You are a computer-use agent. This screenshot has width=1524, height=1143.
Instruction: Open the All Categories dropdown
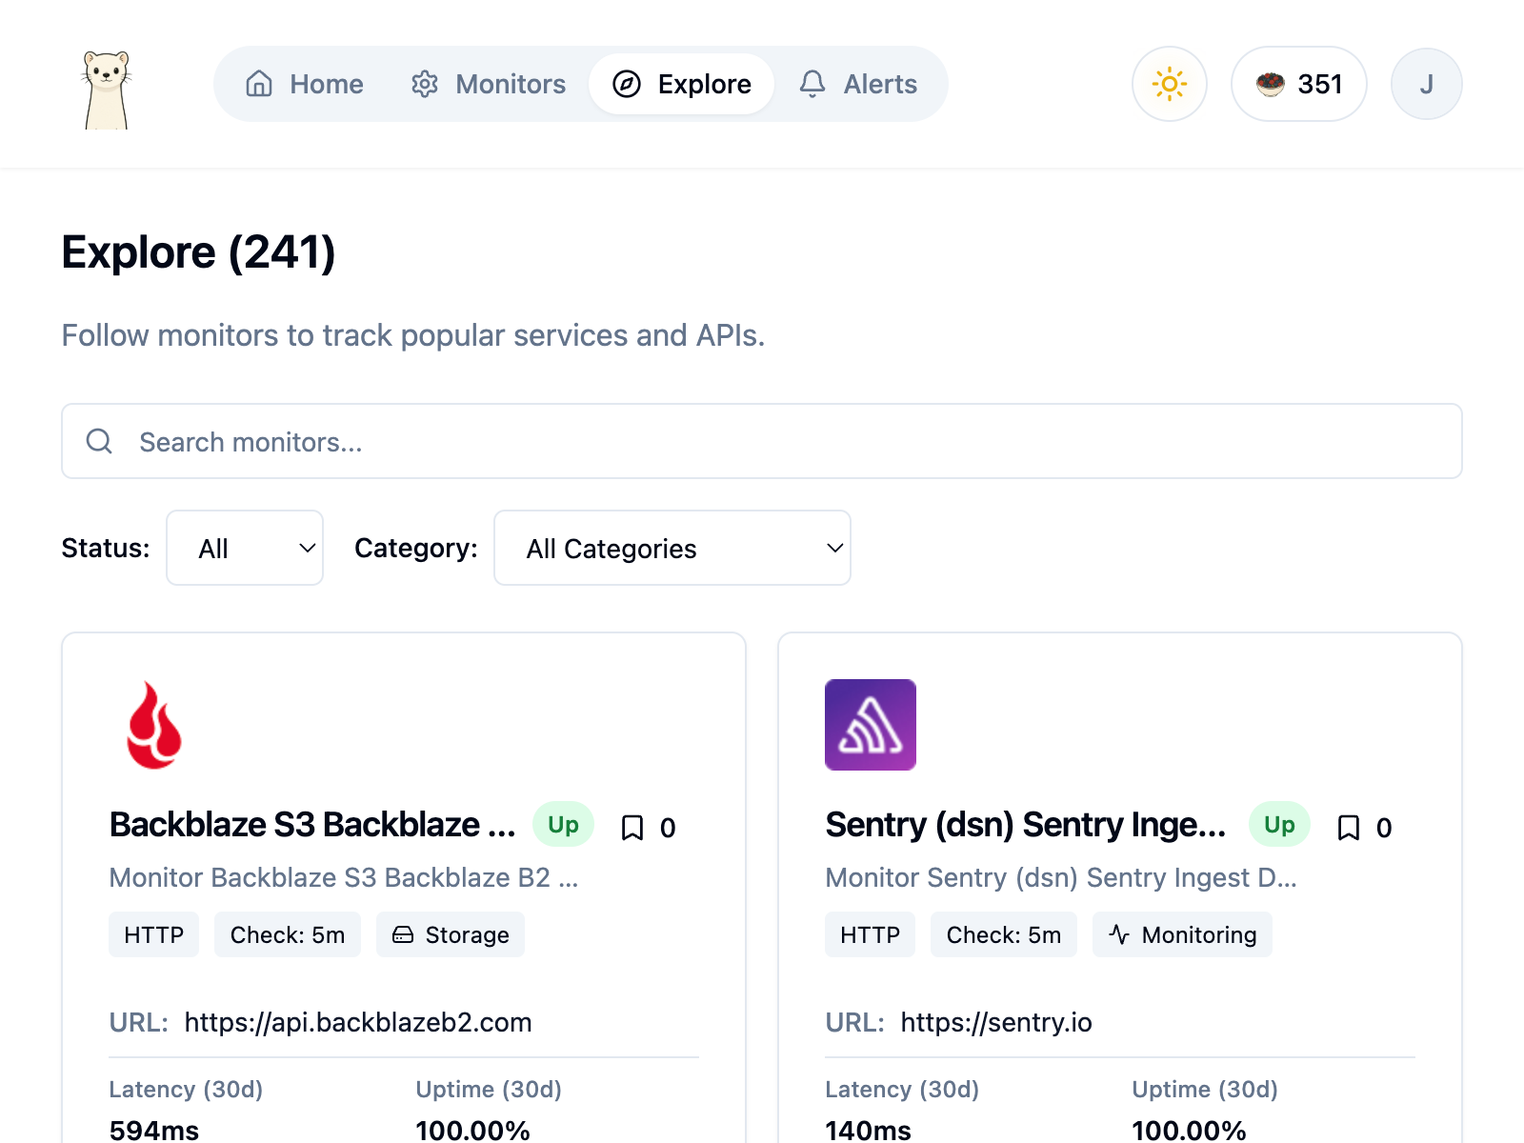click(x=672, y=548)
